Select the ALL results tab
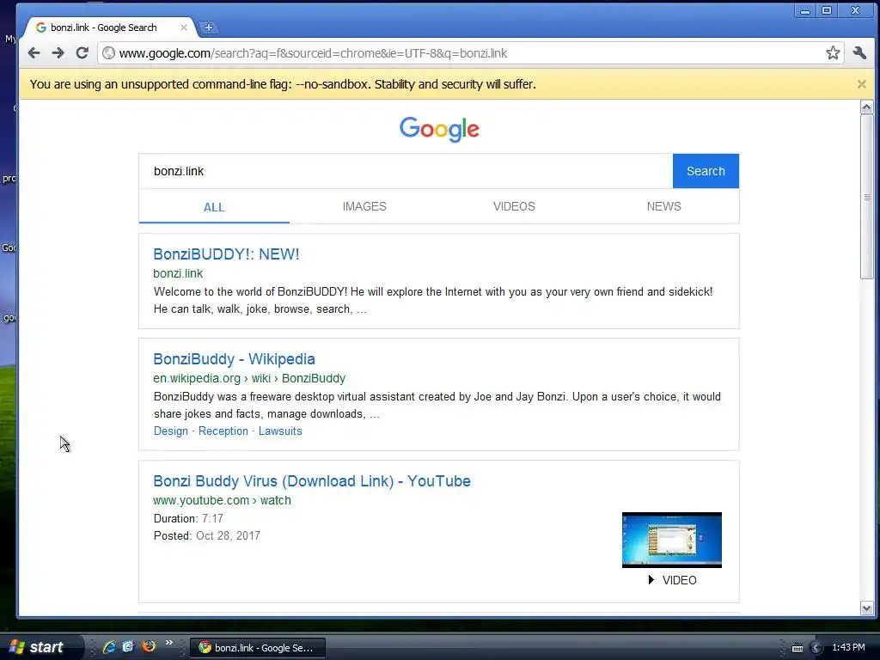Viewport: 880px width, 660px height. click(x=214, y=207)
